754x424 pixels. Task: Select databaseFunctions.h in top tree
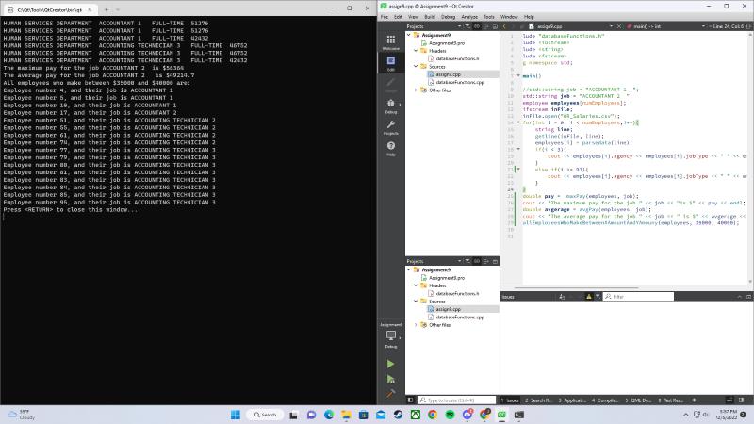point(457,58)
